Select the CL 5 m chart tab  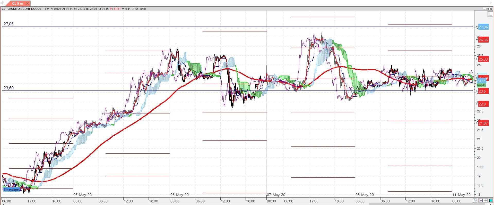click(18, 3)
